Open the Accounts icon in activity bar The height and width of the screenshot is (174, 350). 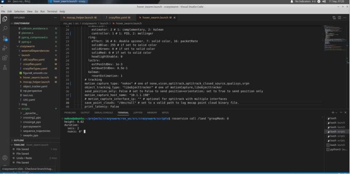(5, 158)
